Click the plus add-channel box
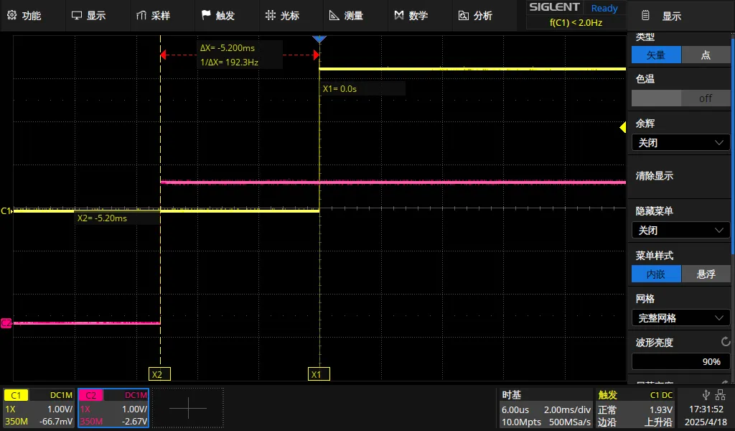This screenshot has height=431, width=735. tap(188, 408)
